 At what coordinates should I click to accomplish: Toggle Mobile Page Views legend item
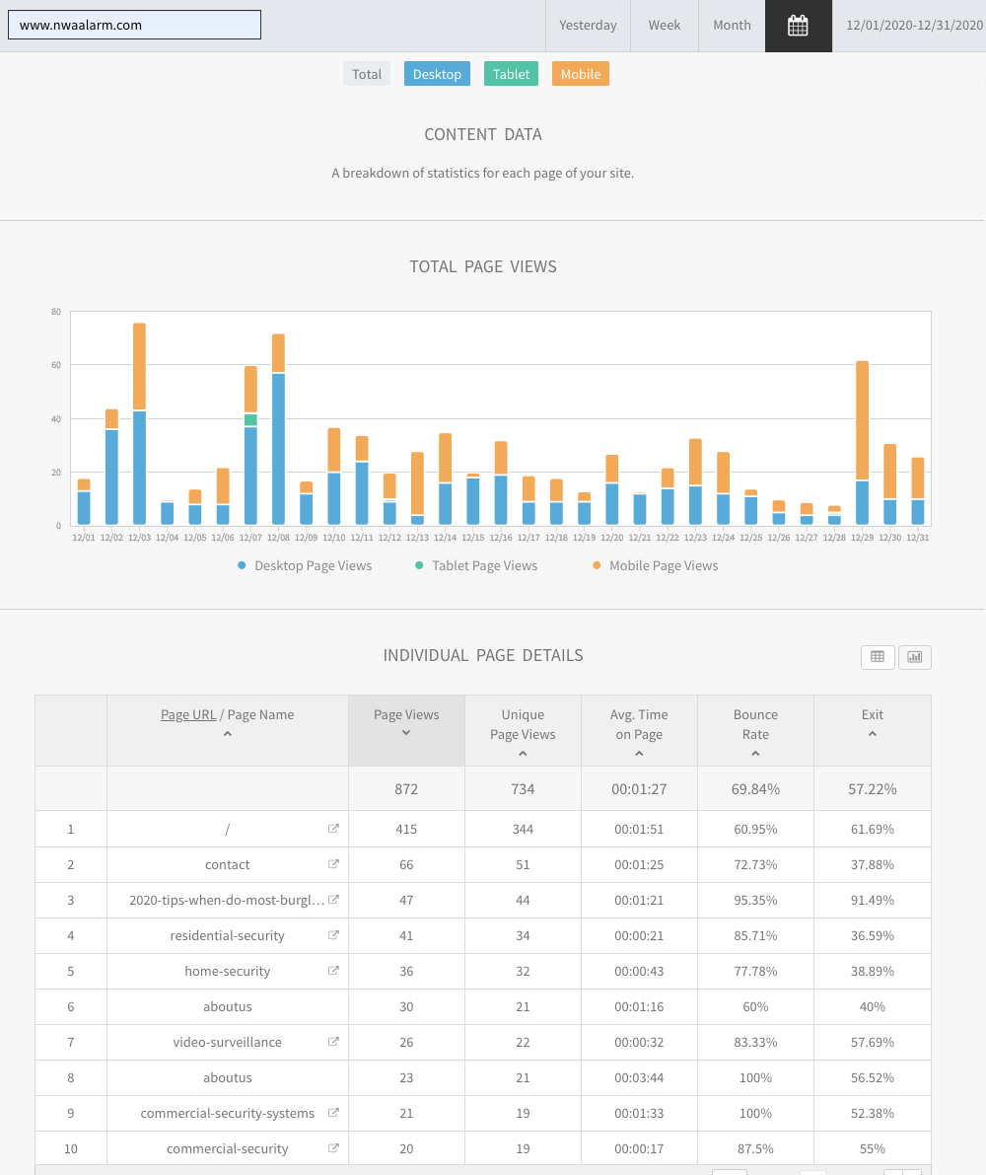[x=655, y=565]
